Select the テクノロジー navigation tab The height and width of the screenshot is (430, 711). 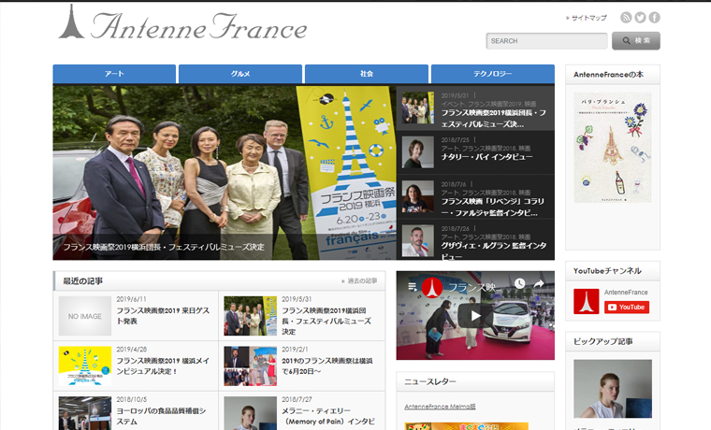point(492,74)
